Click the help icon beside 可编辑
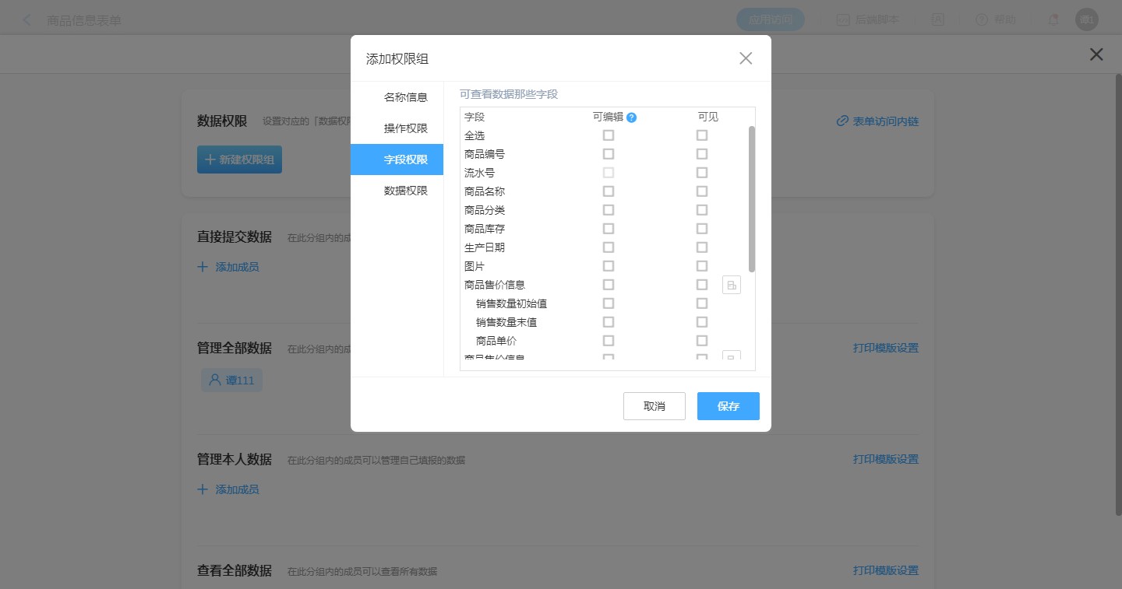The width and height of the screenshot is (1122, 589). pos(631,117)
